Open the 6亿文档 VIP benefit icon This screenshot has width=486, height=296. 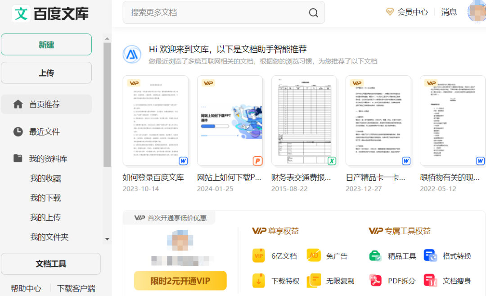(259, 255)
